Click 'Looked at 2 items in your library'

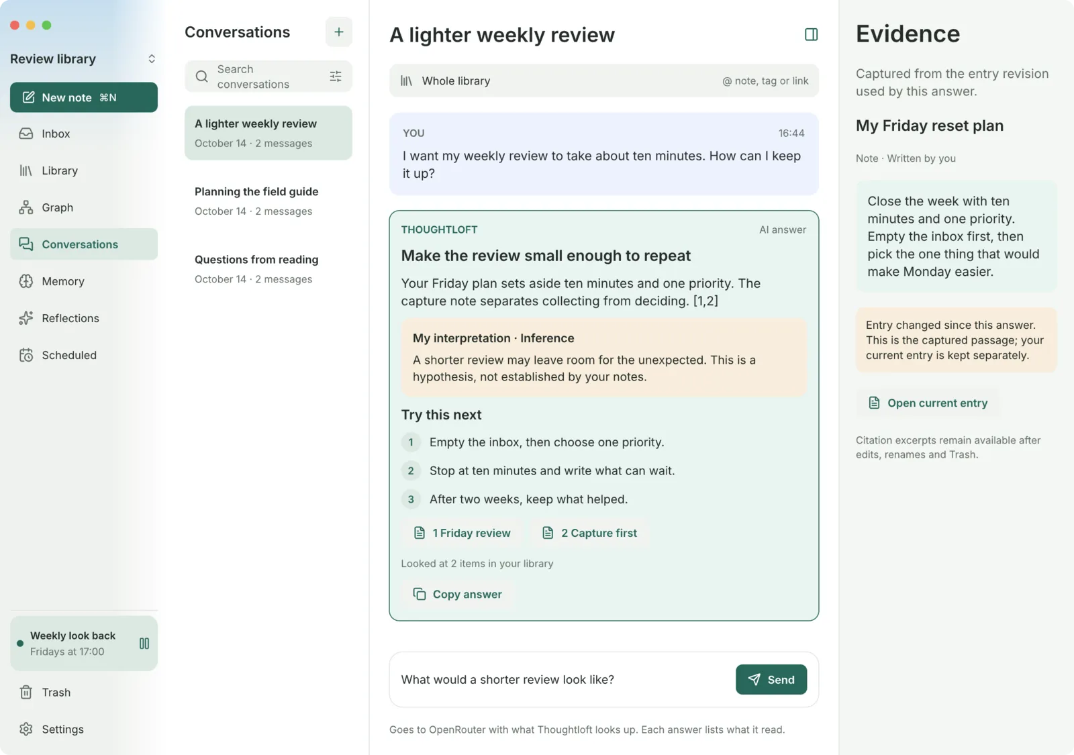pos(477,564)
